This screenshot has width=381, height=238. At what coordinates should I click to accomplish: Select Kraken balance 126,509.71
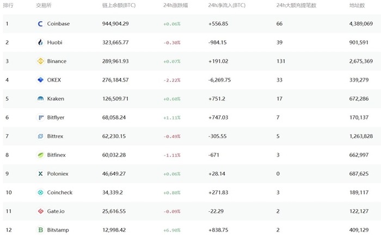[x=115, y=99]
